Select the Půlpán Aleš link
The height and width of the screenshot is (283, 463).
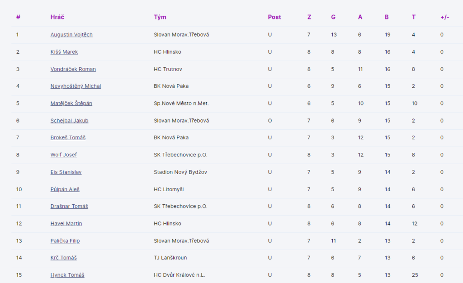65,189
